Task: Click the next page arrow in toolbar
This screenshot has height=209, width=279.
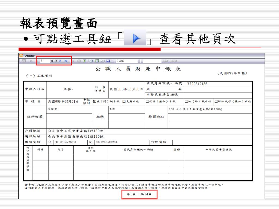Action: tap(60, 61)
